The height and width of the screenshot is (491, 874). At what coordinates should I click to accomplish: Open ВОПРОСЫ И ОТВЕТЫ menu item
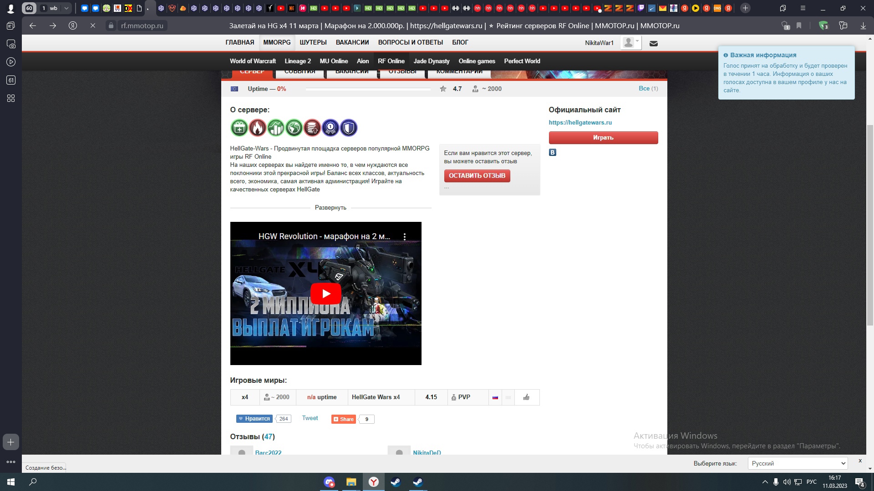pyautogui.click(x=411, y=42)
